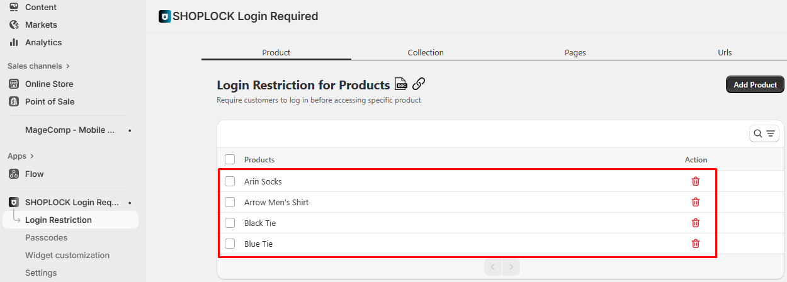
Task: Switch to the Collection tab
Action: coord(426,53)
